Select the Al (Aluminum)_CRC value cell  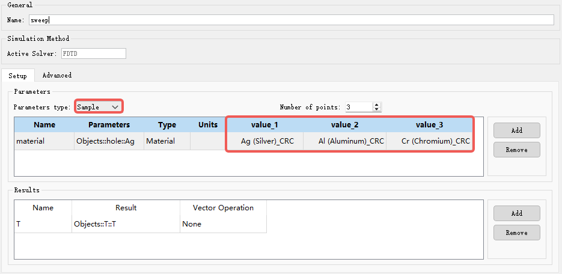[345, 141]
